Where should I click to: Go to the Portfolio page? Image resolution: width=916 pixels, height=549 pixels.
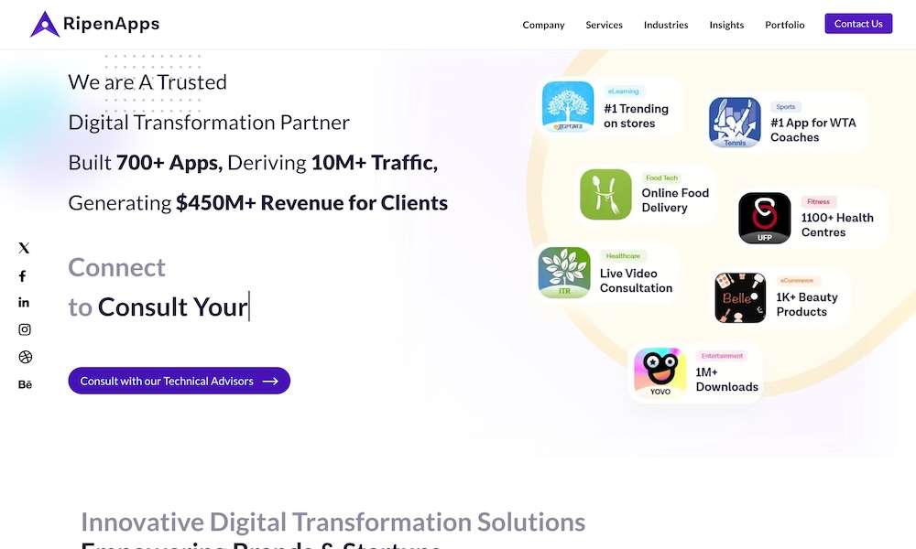(785, 25)
